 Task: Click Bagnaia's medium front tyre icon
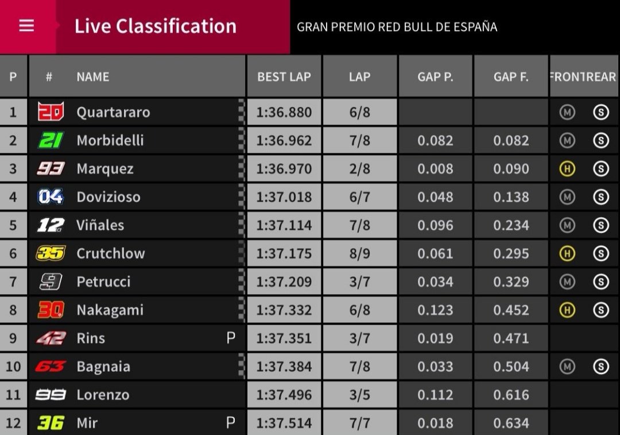coord(567,366)
